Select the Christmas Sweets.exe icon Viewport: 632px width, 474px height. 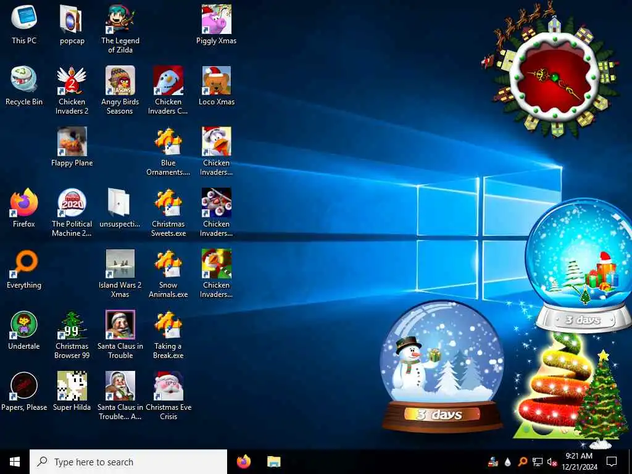(168, 213)
